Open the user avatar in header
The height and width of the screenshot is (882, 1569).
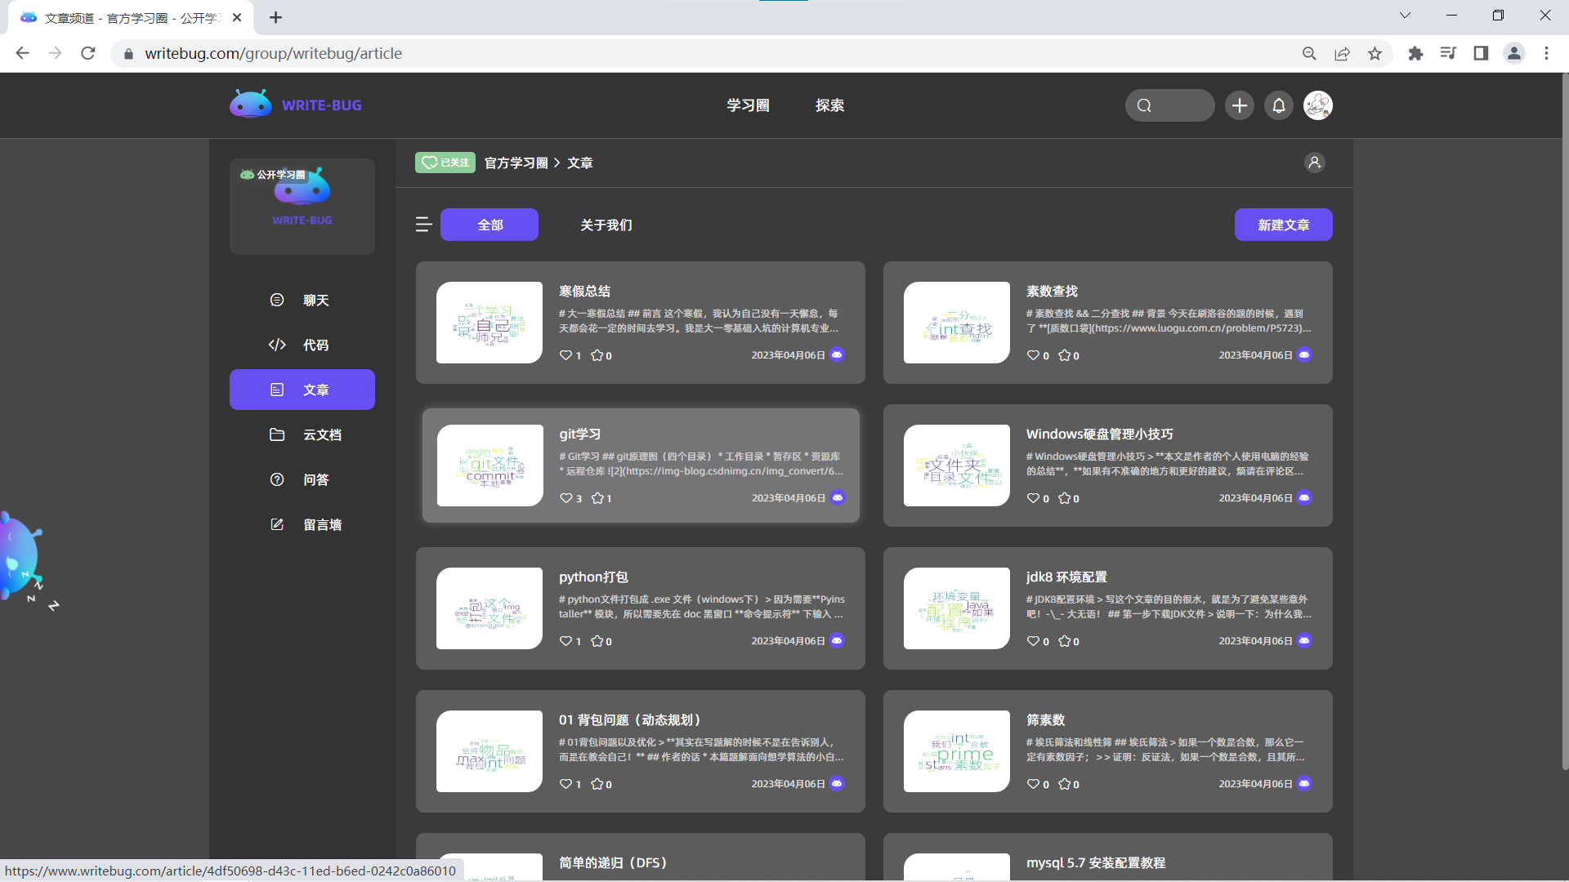[1317, 105]
